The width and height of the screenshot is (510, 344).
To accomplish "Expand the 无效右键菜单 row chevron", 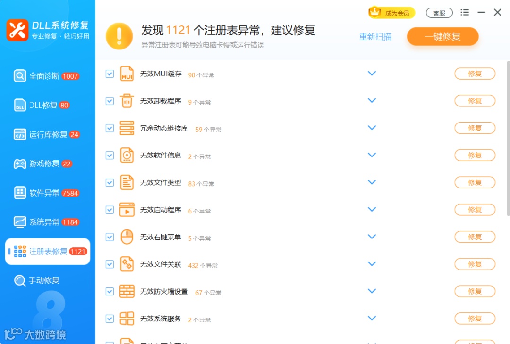I will [x=372, y=237].
